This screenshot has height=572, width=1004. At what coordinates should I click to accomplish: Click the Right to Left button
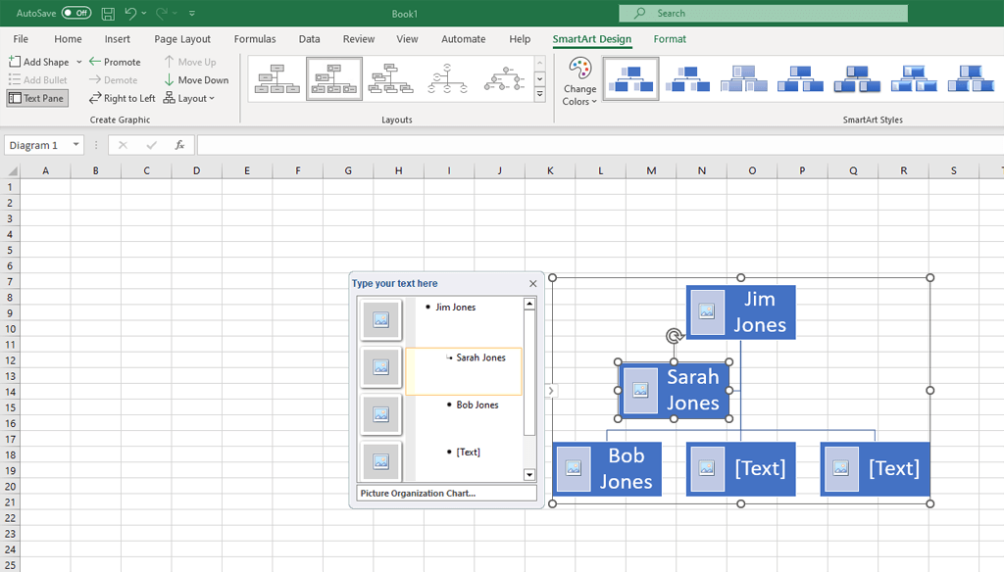[x=122, y=98]
